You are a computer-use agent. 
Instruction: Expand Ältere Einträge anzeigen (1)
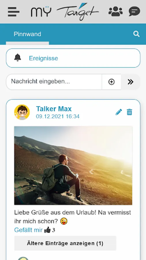coord(65,243)
